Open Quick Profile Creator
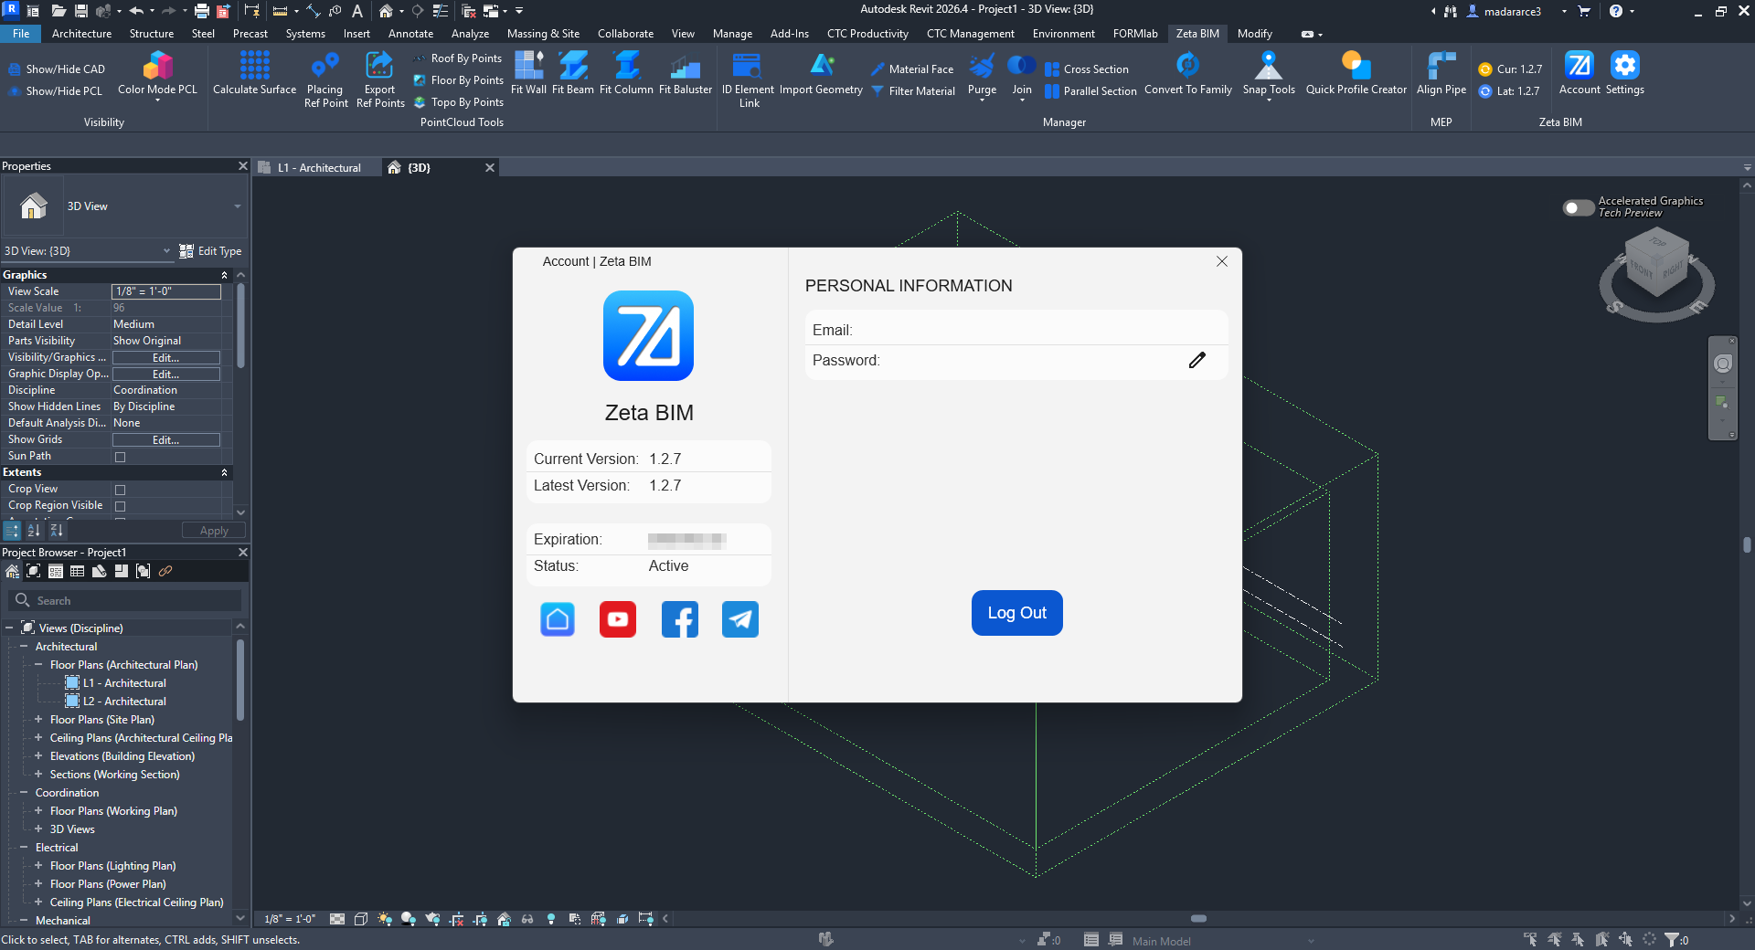The height and width of the screenshot is (950, 1755). click(x=1356, y=73)
